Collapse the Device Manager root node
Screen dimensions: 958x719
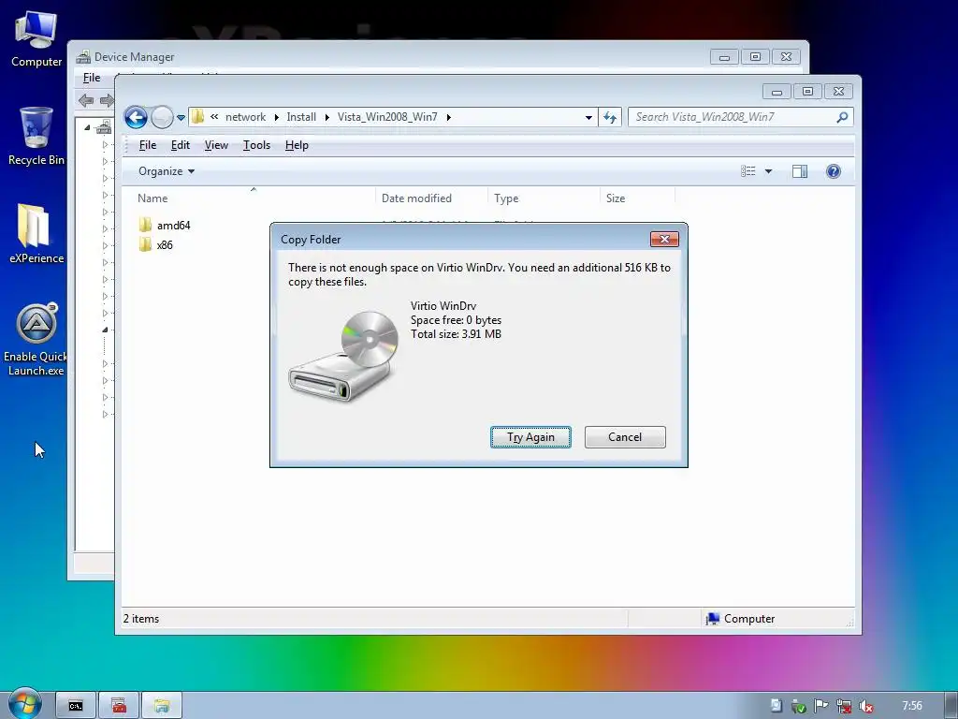click(x=87, y=127)
